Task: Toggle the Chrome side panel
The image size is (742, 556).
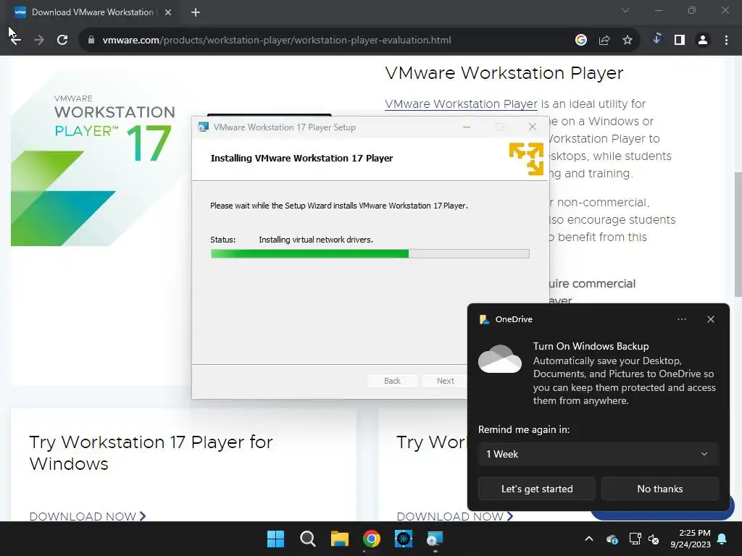Action: 680,41
